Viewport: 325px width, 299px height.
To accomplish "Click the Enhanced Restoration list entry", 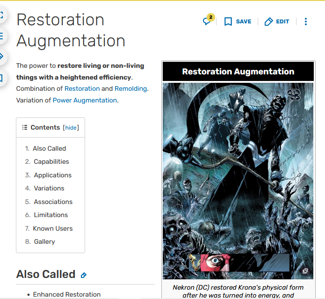I will pos(66,294).
